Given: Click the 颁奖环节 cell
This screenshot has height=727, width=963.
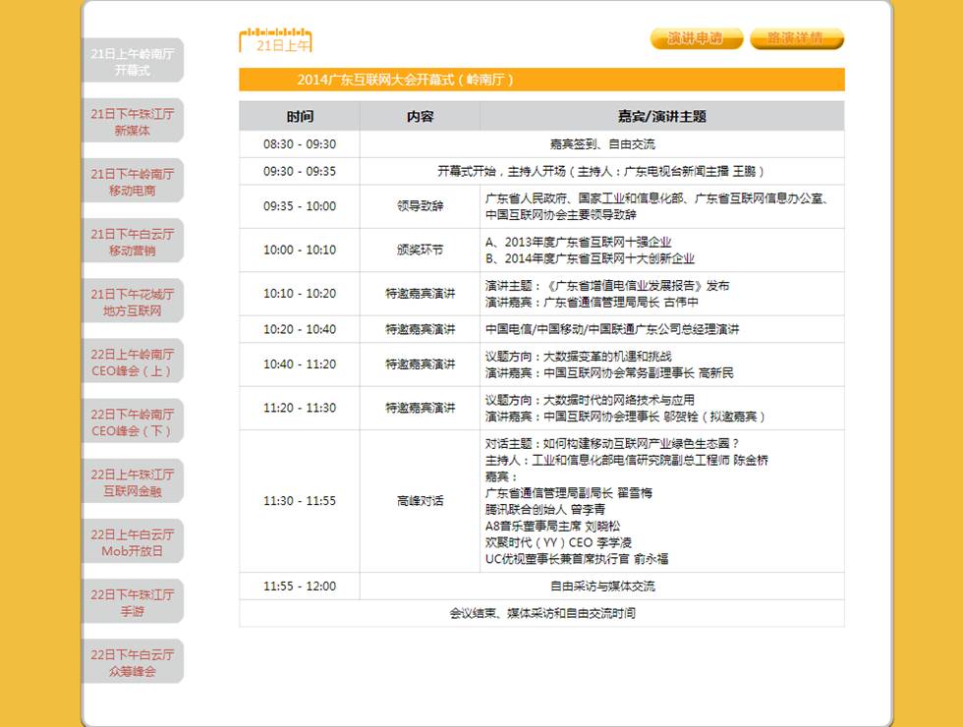Looking at the screenshot, I should point(421,250).
